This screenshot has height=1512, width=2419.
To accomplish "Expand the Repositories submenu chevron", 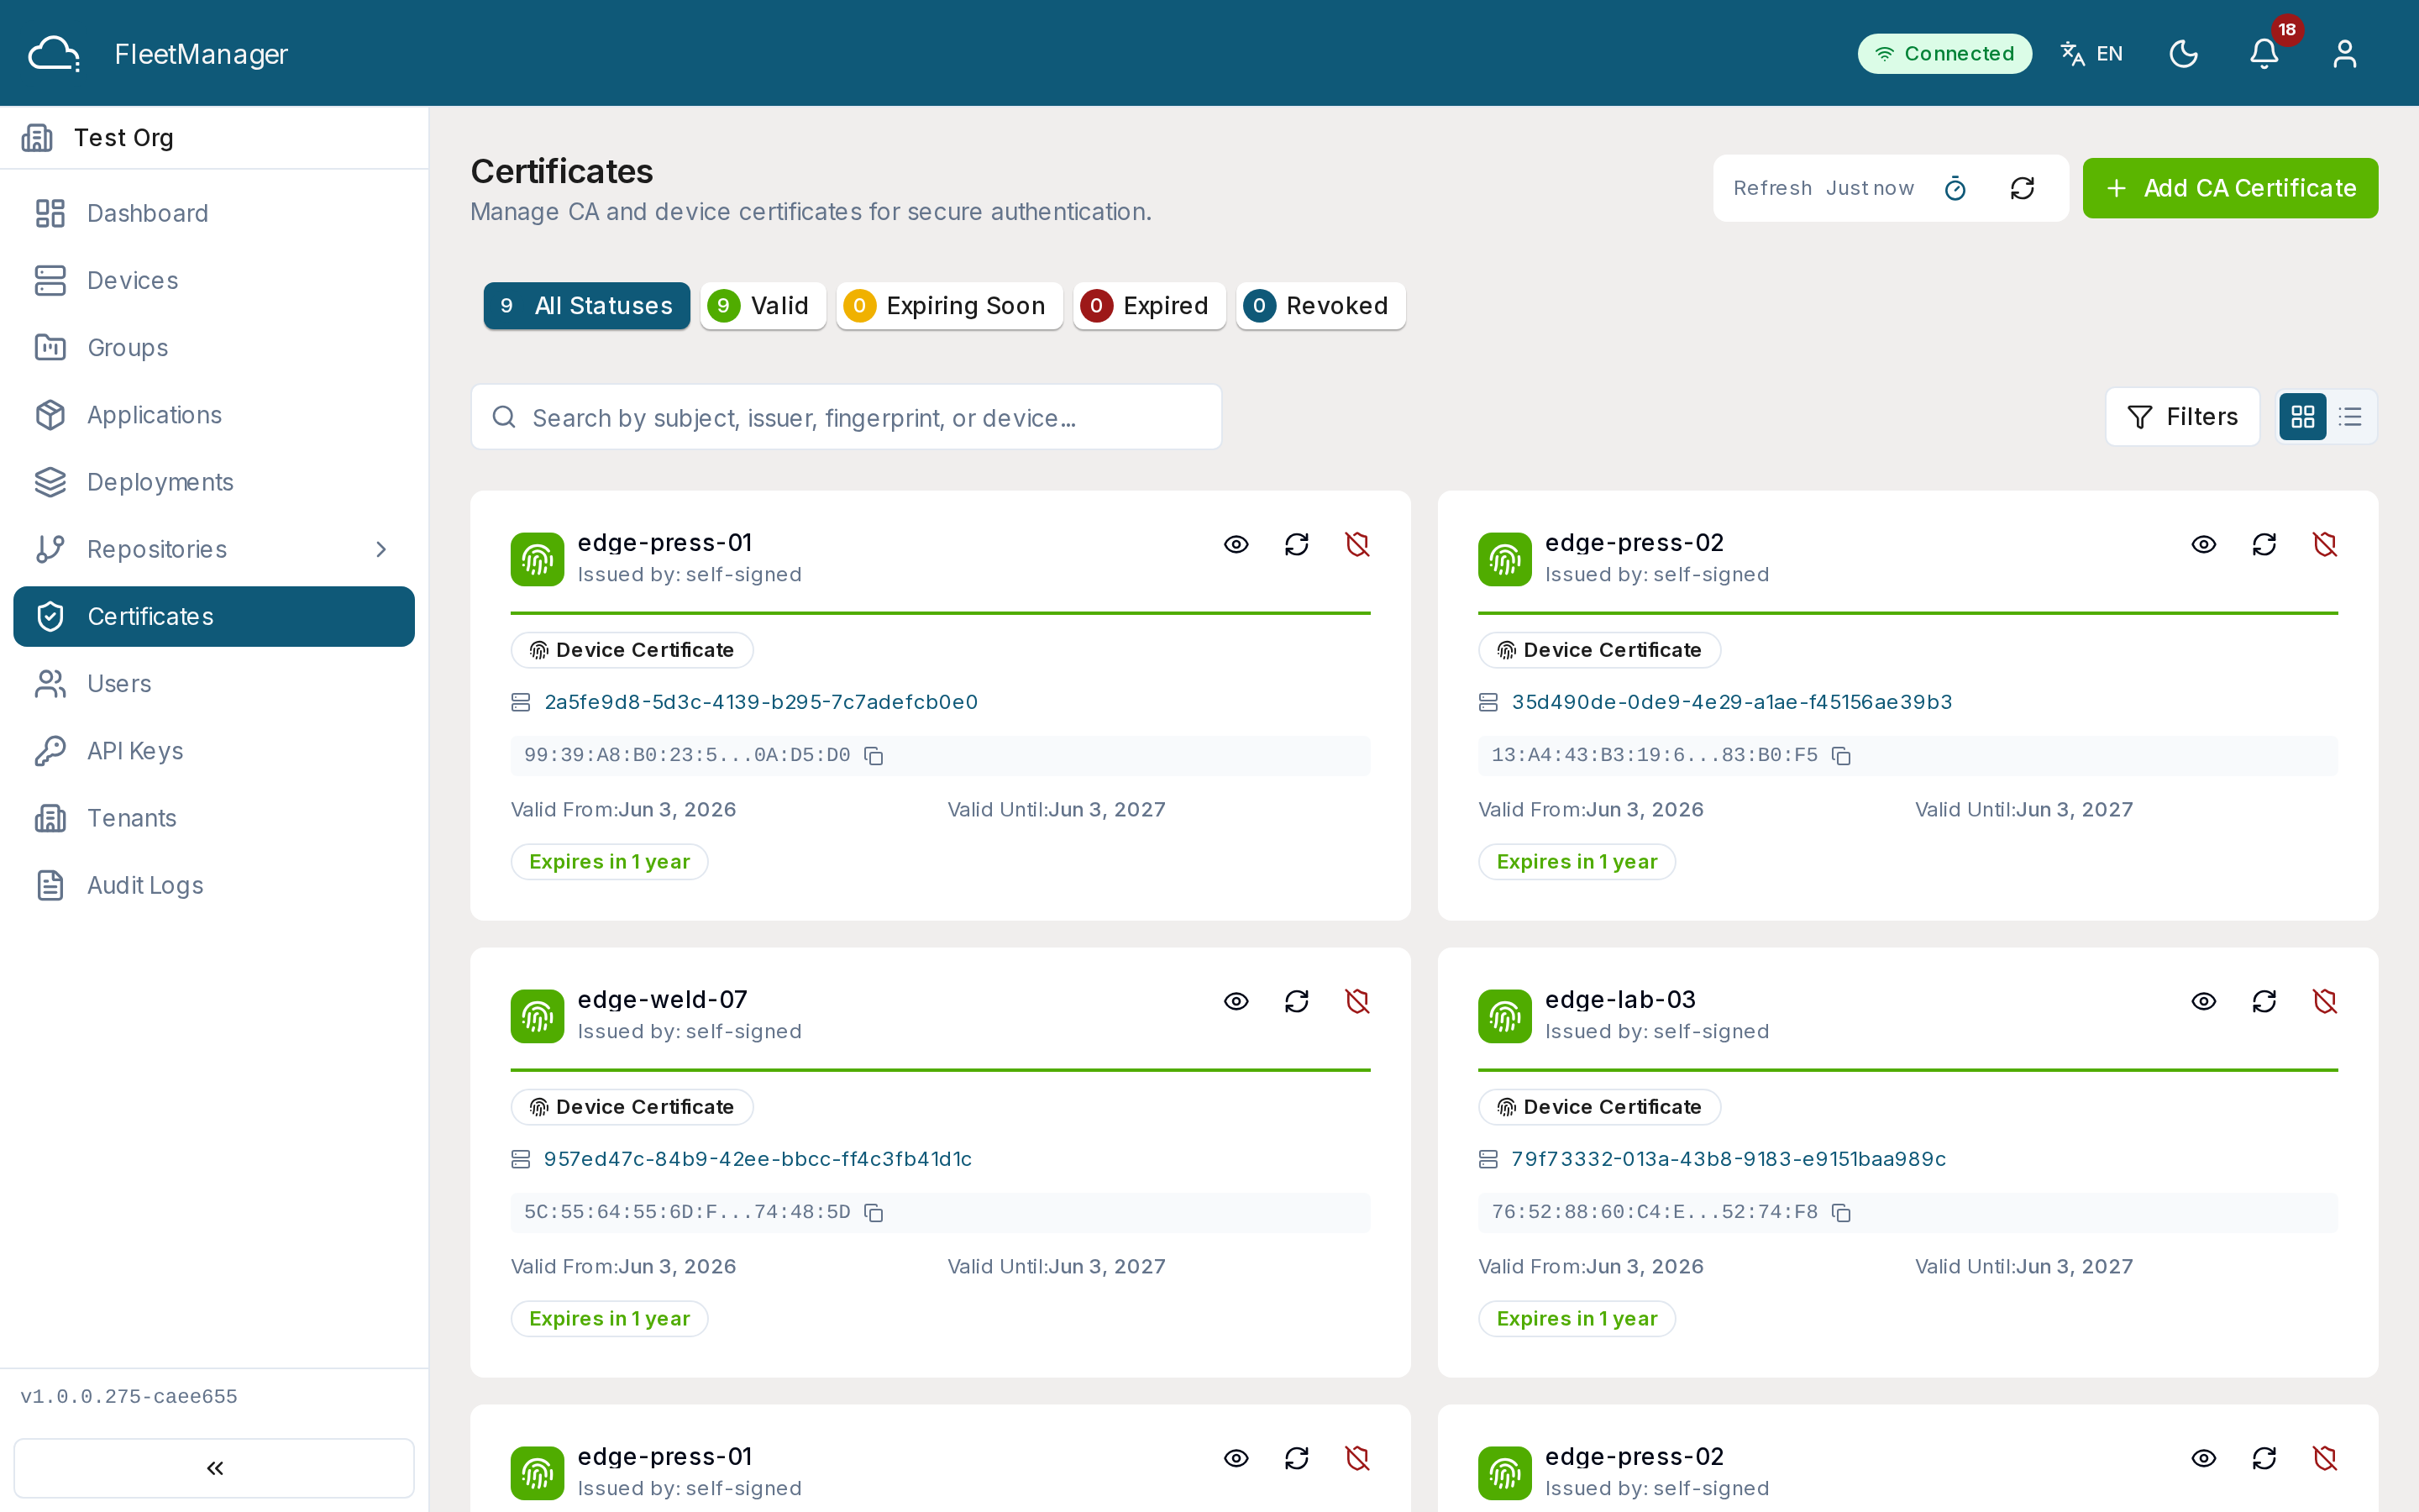I will coord(380,549).
